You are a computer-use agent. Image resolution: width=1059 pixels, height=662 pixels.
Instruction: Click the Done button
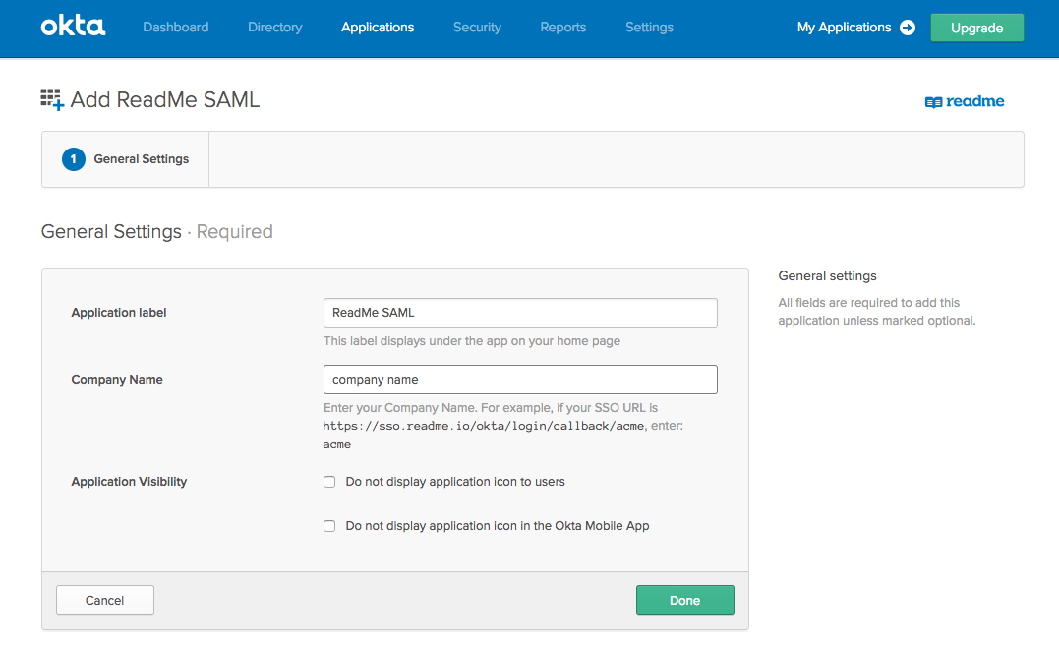(684, 600)
